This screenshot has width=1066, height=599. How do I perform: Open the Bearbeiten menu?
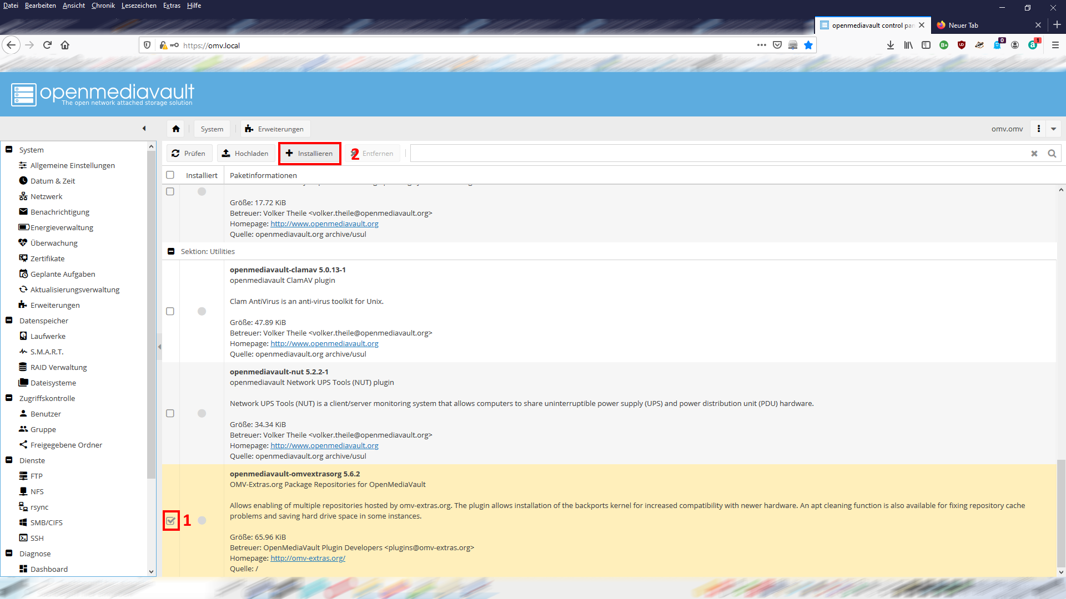[x=40, y=6]
